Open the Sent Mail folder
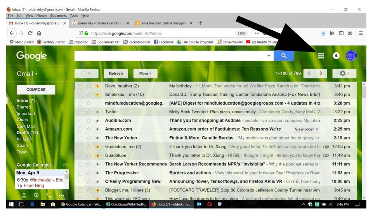373x217 pixels. (x=26, y=126)
